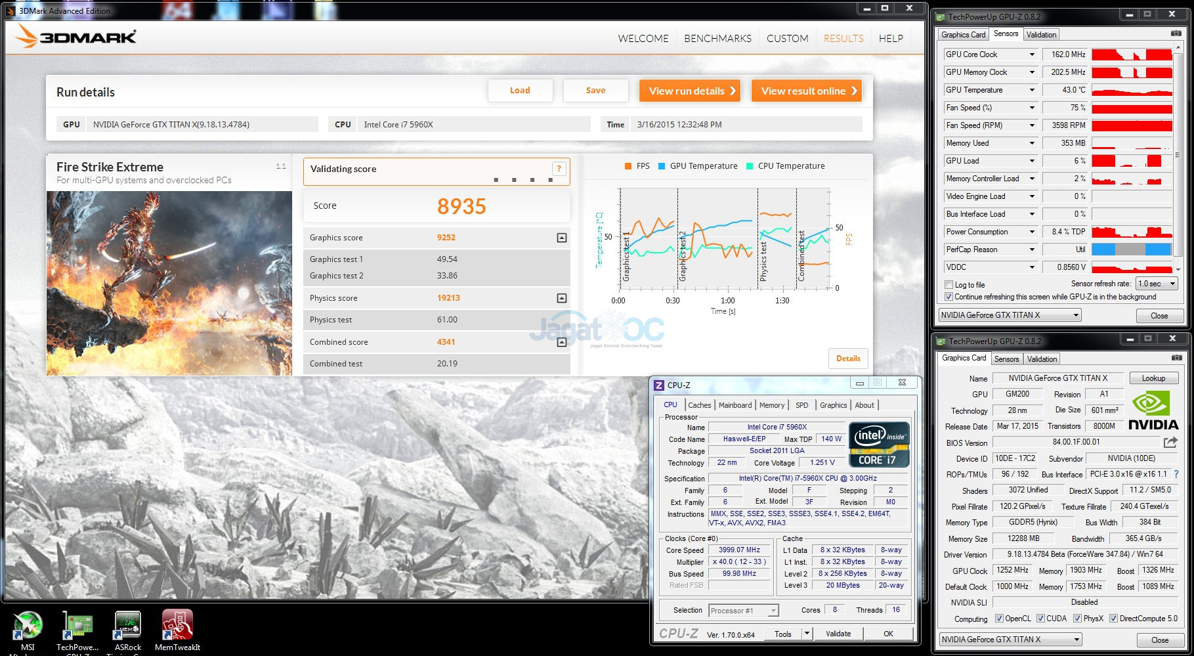
Task: Click the camera screenshot icon in GPU-Z Sensors window
Action: pos(1176,33)
